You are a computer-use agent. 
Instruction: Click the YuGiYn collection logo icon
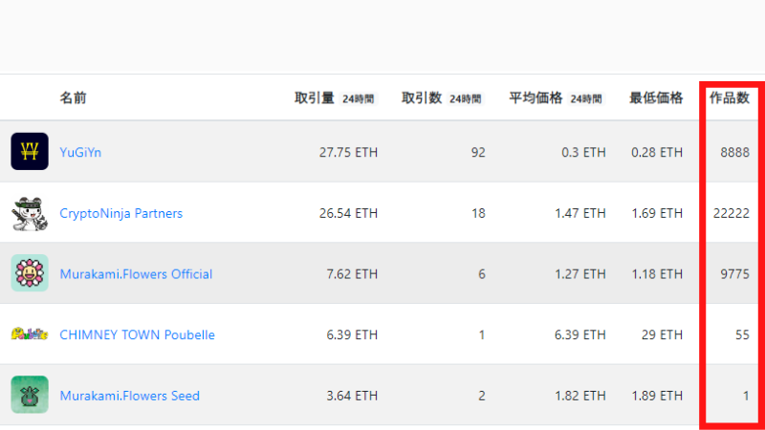coord(30,152)
